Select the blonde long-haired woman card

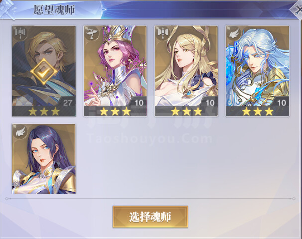coord(186,71)
